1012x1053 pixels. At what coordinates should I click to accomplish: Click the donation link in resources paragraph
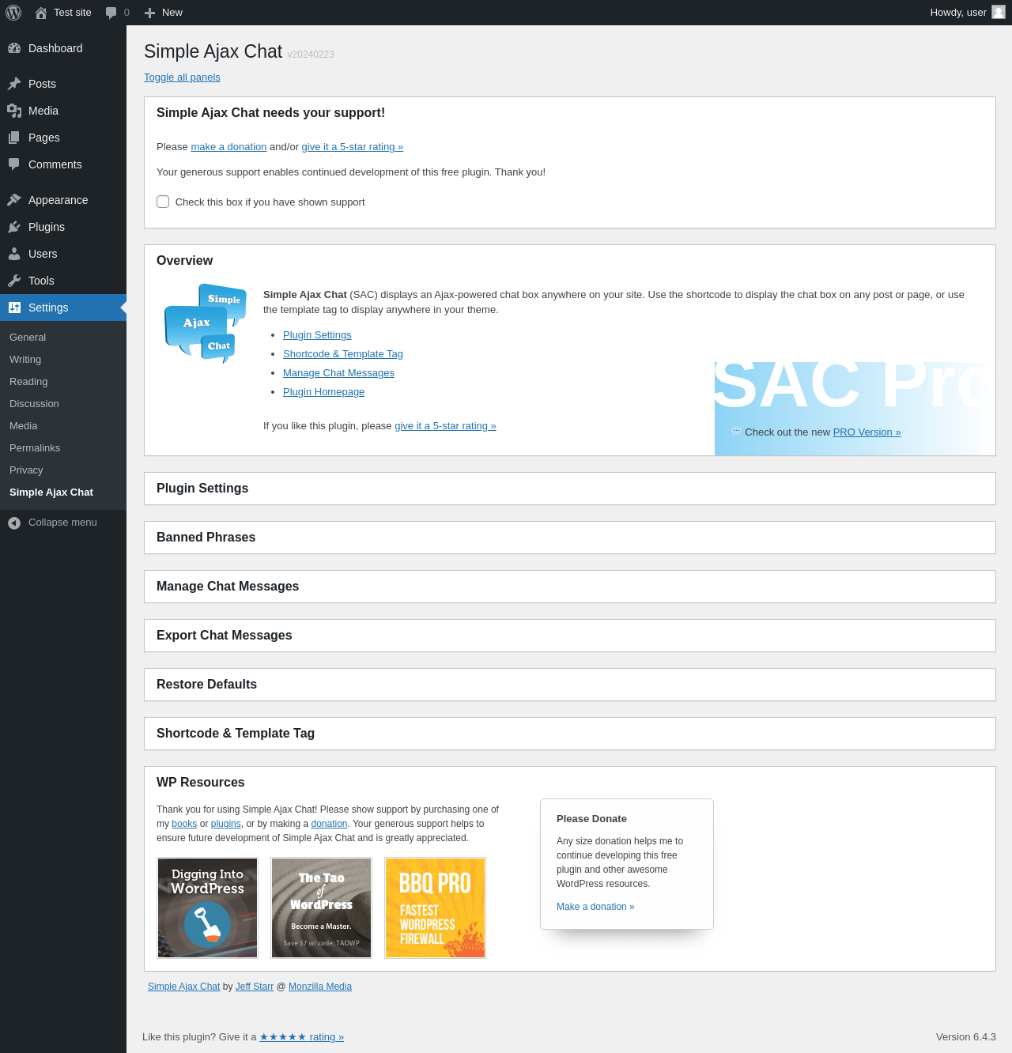329,824
